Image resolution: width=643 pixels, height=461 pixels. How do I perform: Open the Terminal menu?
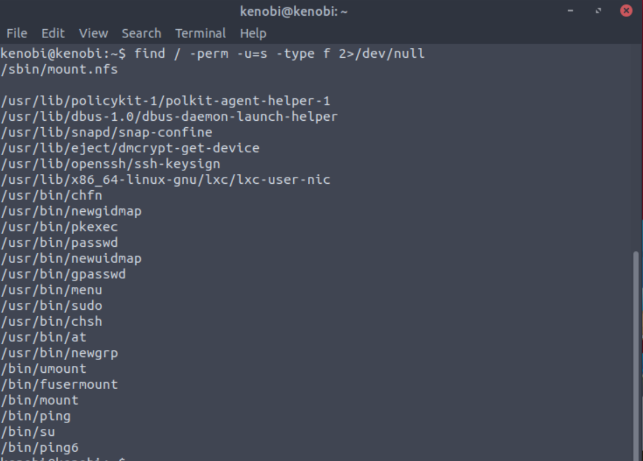pos(200,33)
